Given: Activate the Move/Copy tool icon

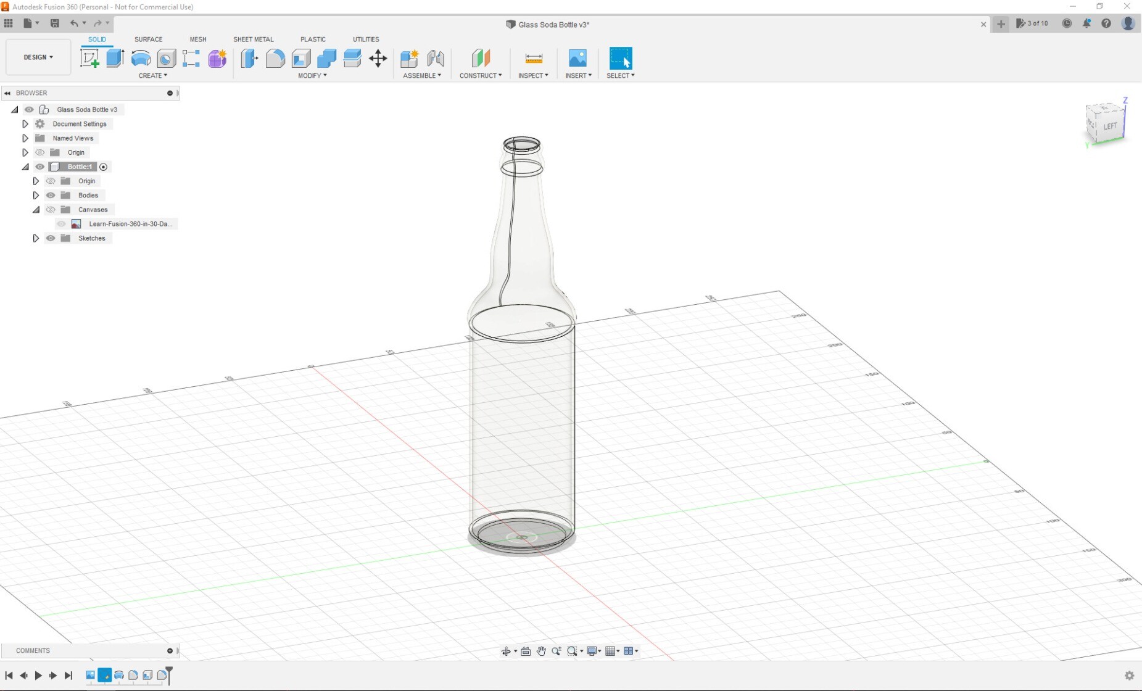Looking at the screenshot, I should pos(378,59).
